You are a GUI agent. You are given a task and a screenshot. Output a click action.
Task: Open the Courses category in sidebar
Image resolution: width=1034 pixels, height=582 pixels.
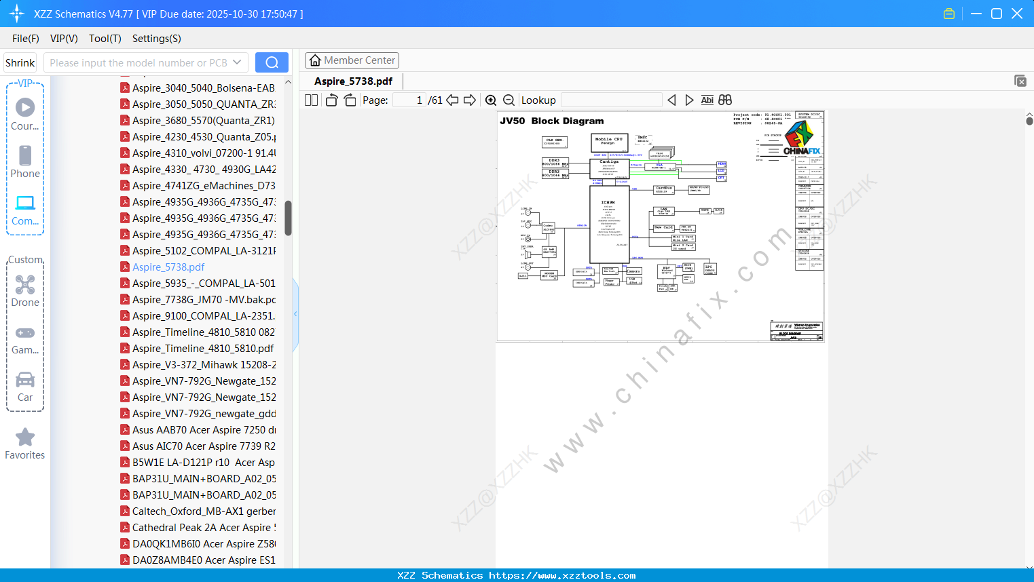point(25,115)
